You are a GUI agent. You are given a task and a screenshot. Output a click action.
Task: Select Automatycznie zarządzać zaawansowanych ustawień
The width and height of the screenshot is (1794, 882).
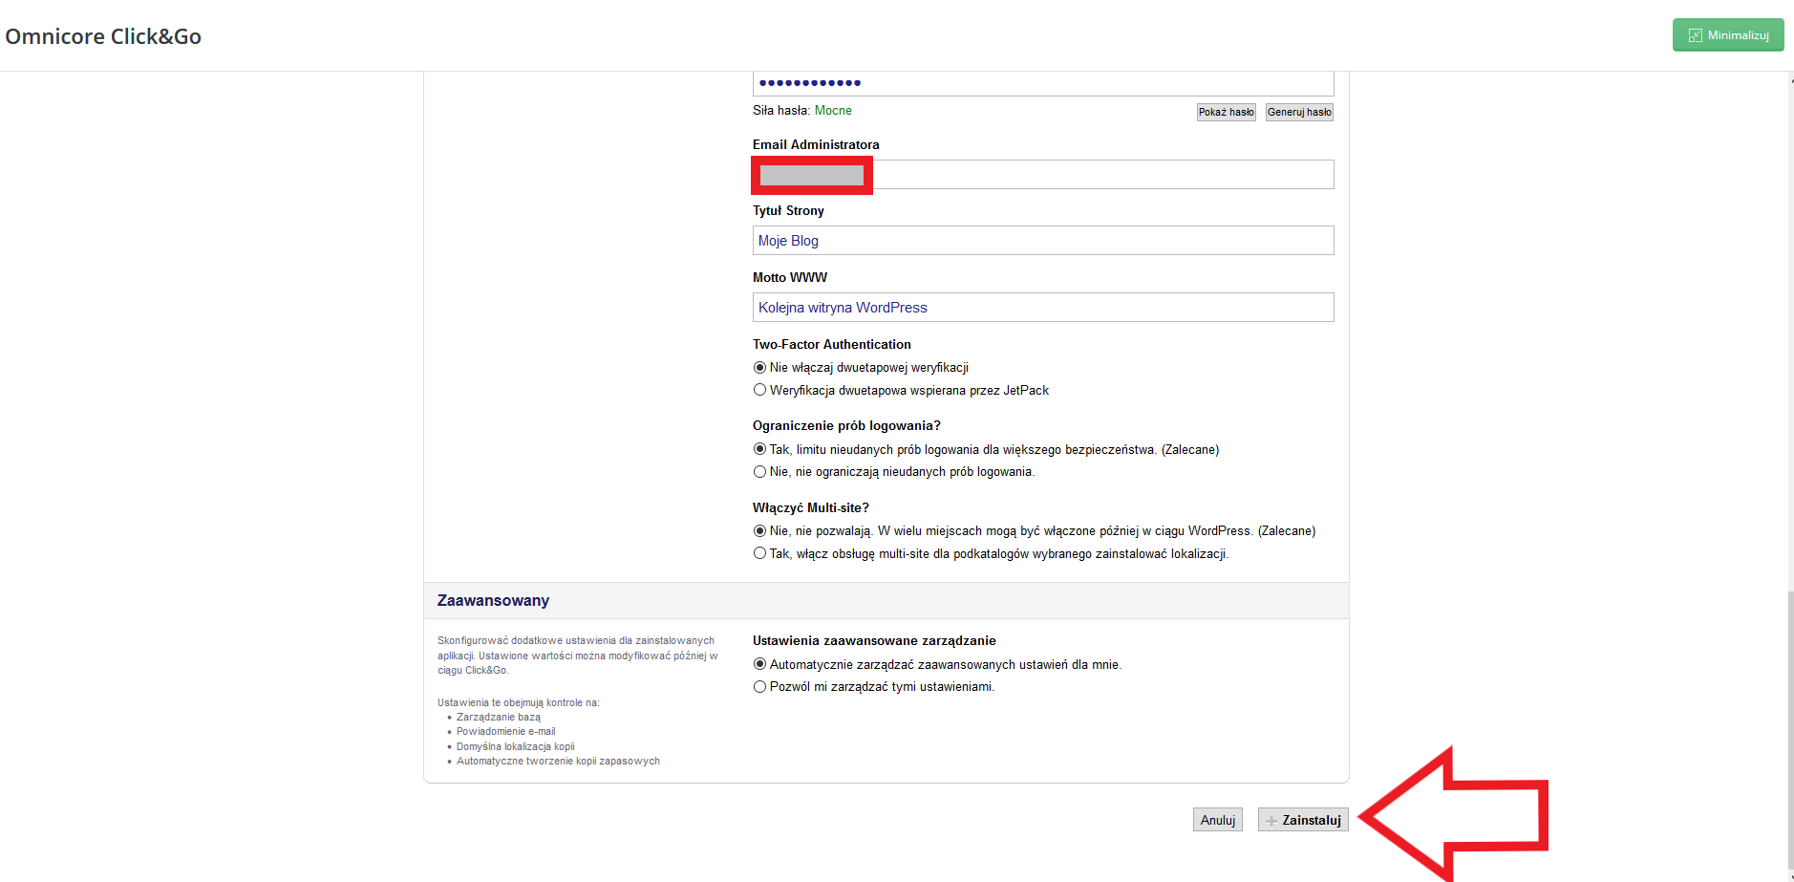[x=760, y=664]
